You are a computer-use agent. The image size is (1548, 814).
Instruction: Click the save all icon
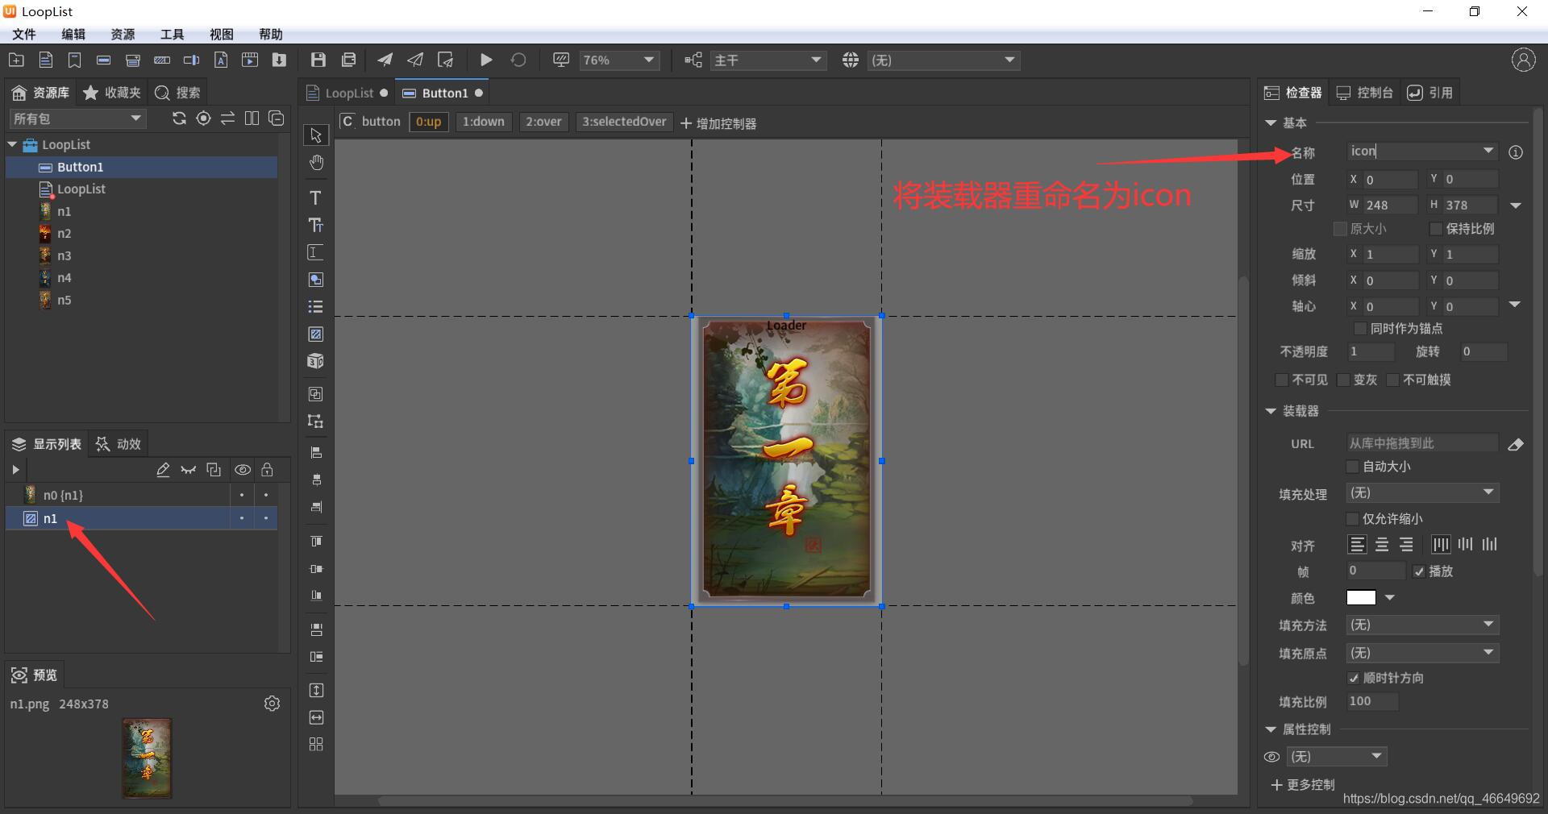pyautogui.click(x=348, y=60)
